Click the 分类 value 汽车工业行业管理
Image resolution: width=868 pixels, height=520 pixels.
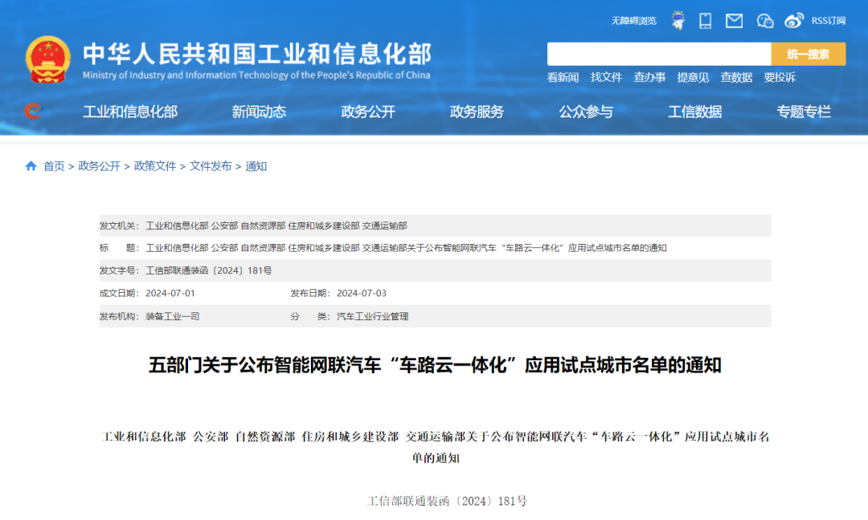373,316
